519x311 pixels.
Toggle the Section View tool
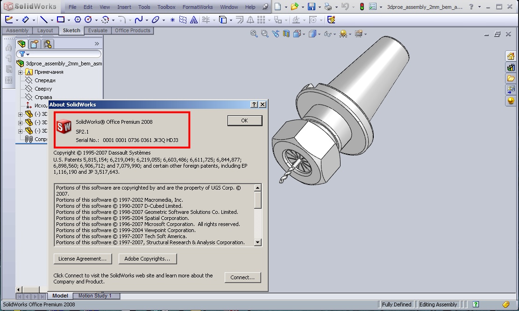[286, 34]
